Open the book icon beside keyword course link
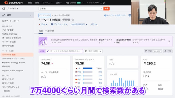 (x=129, y=15)
